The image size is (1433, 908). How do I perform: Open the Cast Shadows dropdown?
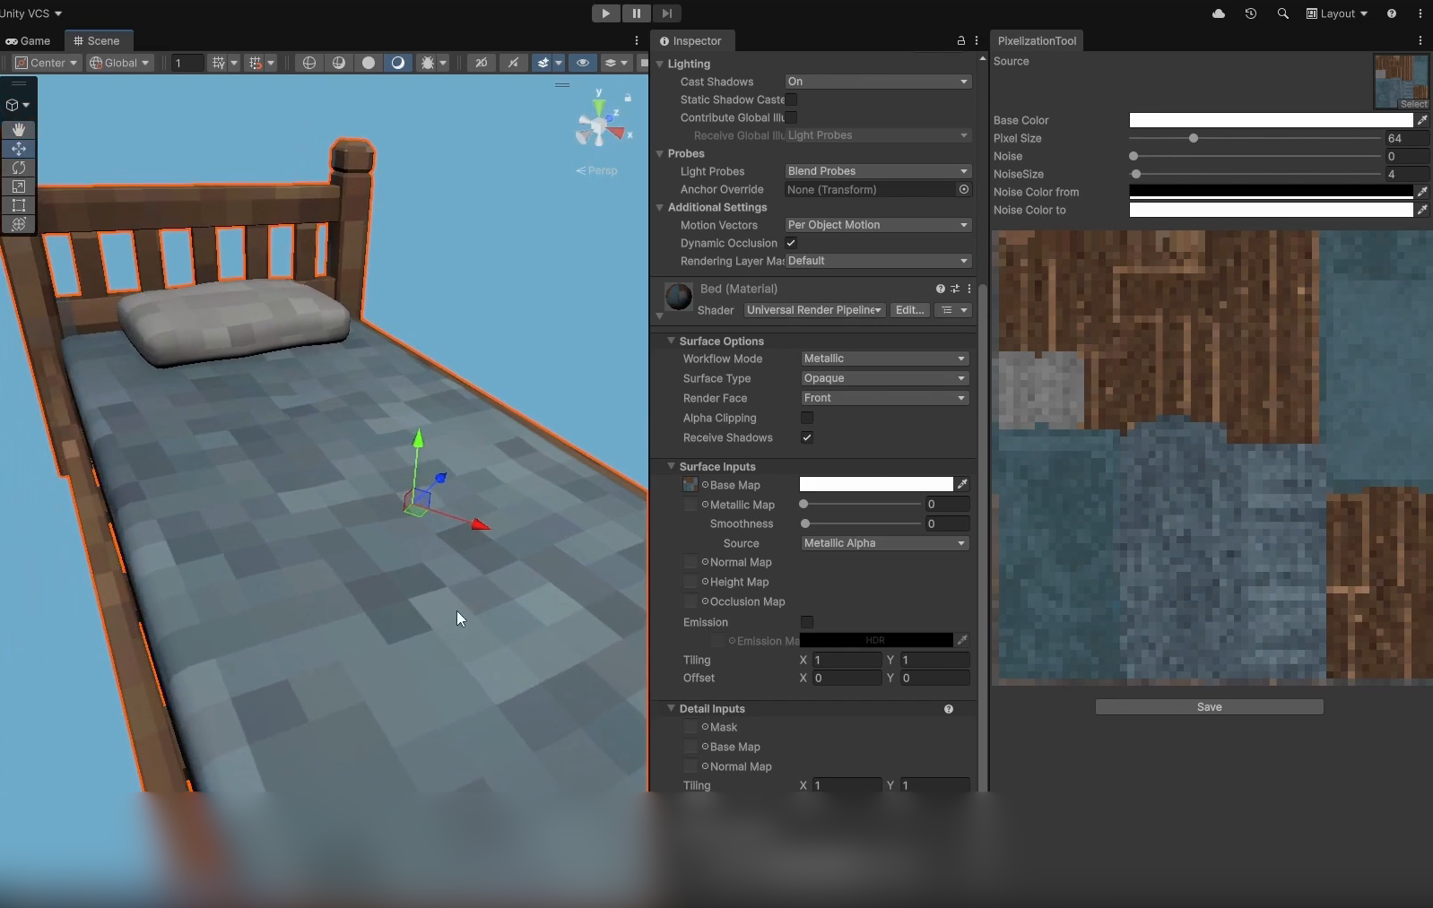pos(877,82)
